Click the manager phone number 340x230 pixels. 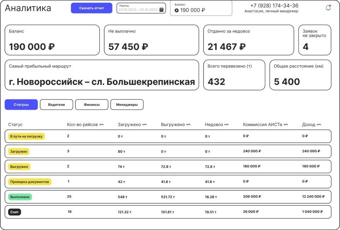click(274, 6)
